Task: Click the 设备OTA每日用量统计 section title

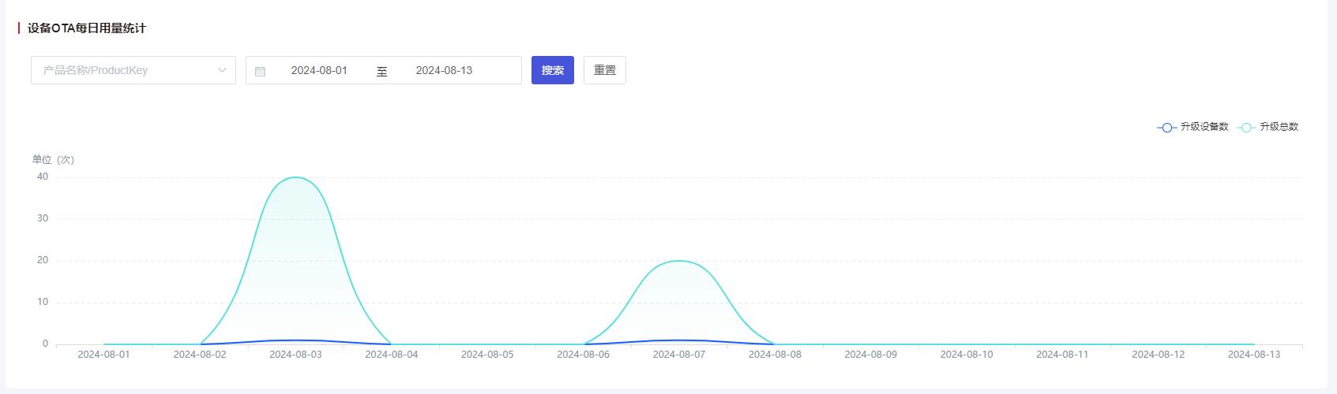Action: coord(87,28)
